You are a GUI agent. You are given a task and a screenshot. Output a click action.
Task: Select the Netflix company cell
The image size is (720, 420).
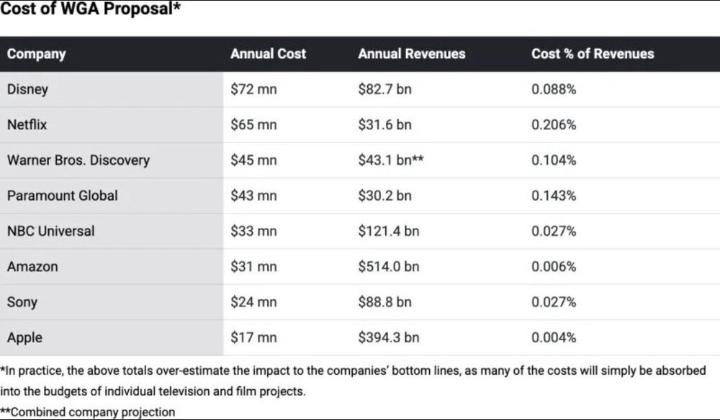(27, 124)
